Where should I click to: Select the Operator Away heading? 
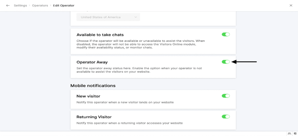click(x=92, y=62)
